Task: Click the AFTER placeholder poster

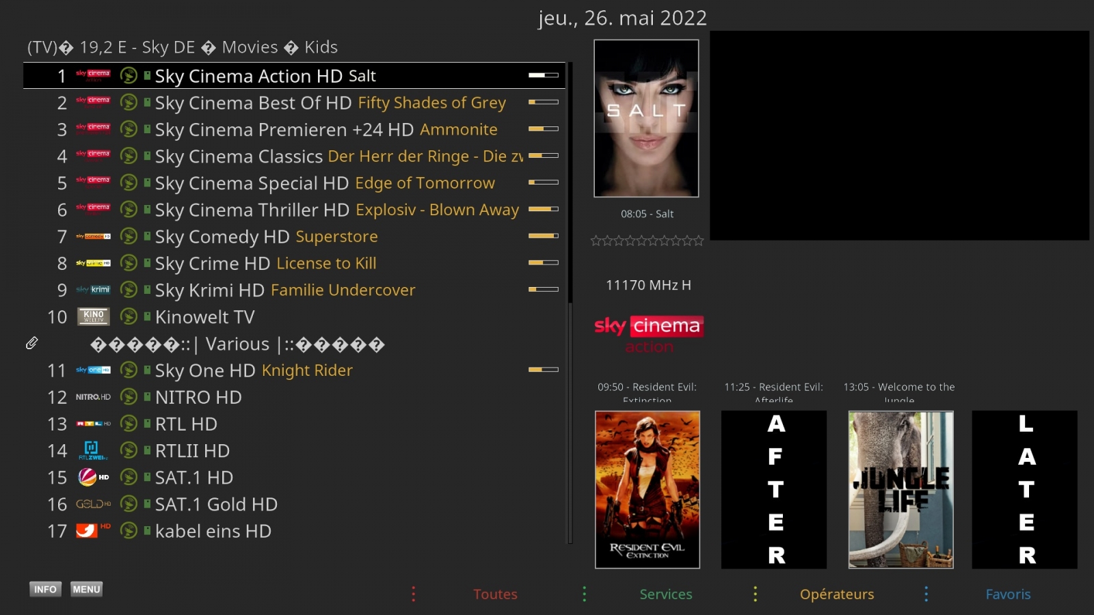Action: coord(774,489)
